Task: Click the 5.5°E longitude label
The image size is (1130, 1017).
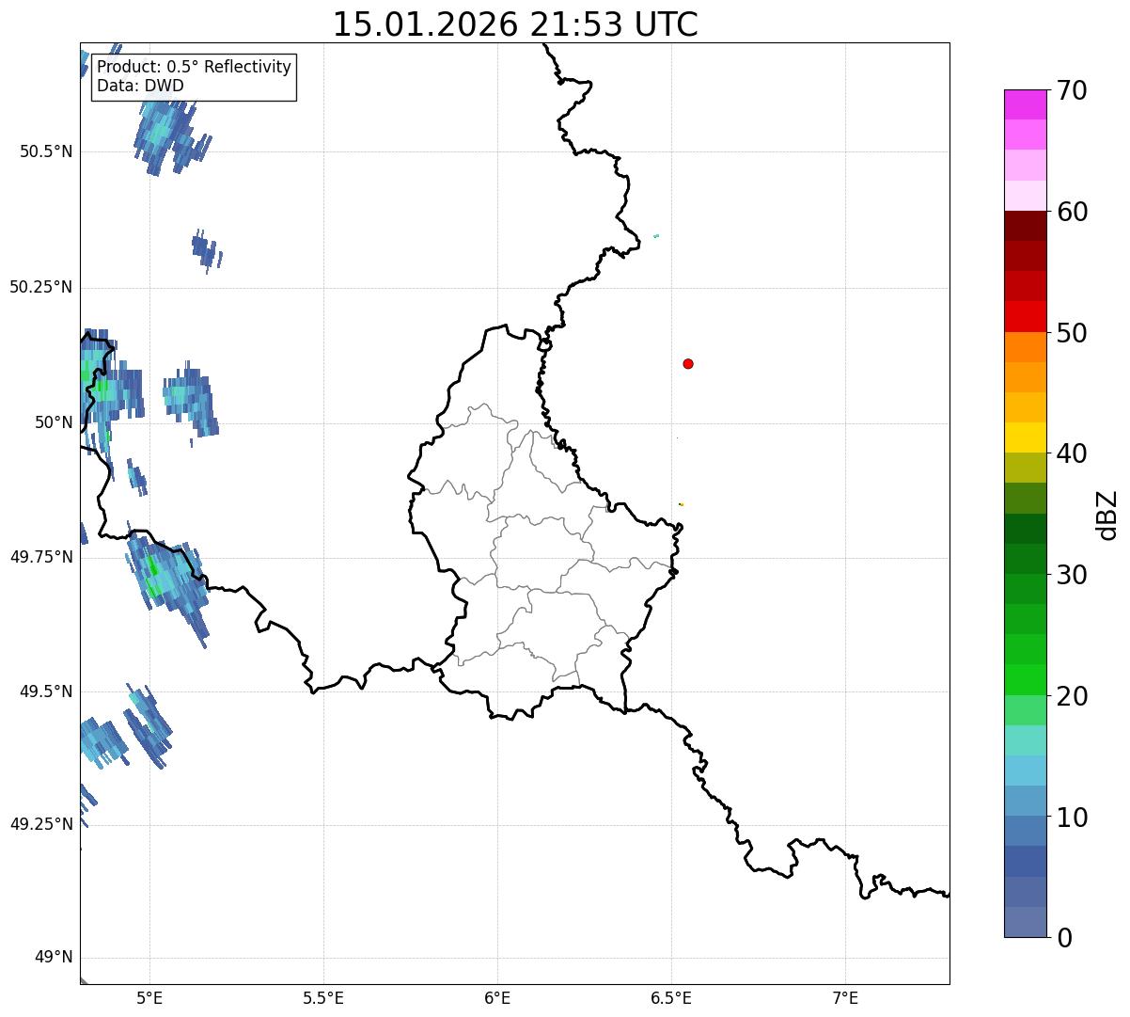Action: (x=323, y=998)
